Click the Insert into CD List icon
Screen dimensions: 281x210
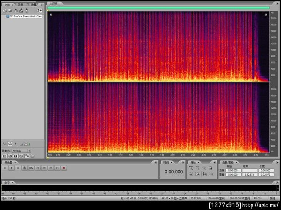click(27, 11)
